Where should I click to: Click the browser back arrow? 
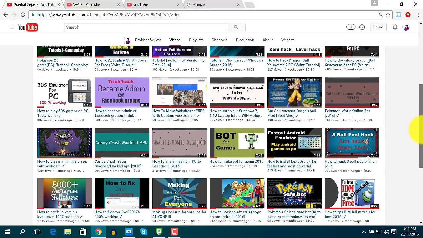point(6,15)
